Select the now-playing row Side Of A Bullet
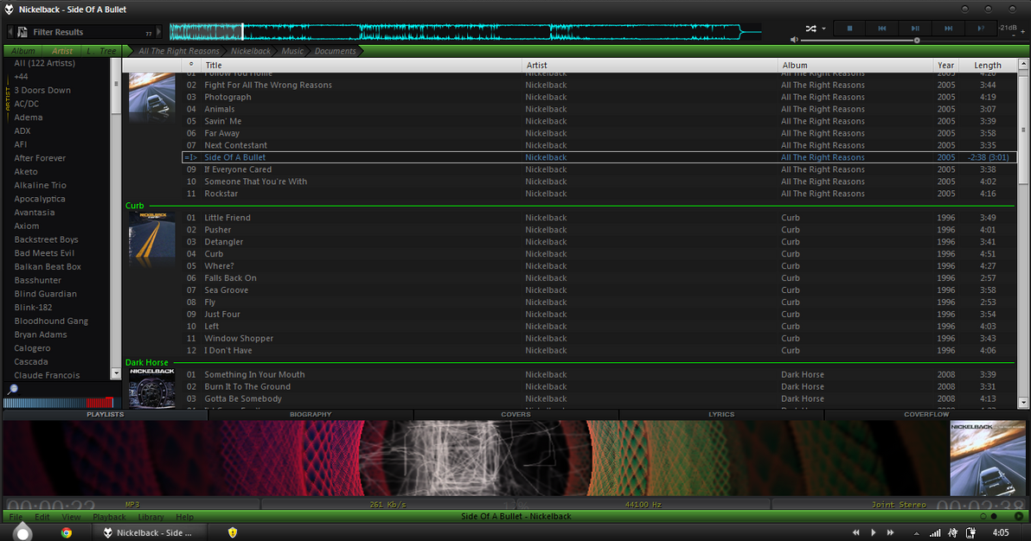Screen dimensions: 1031x541 599,157
